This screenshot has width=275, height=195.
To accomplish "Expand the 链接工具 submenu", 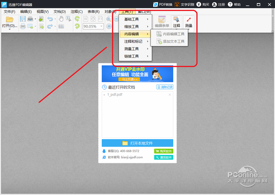I will 135,56.
